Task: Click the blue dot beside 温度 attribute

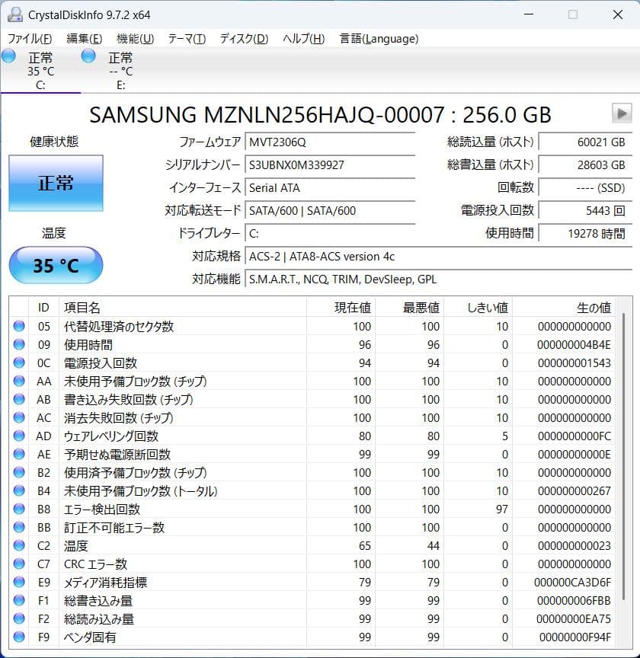Action: click(x=18, y=545)
